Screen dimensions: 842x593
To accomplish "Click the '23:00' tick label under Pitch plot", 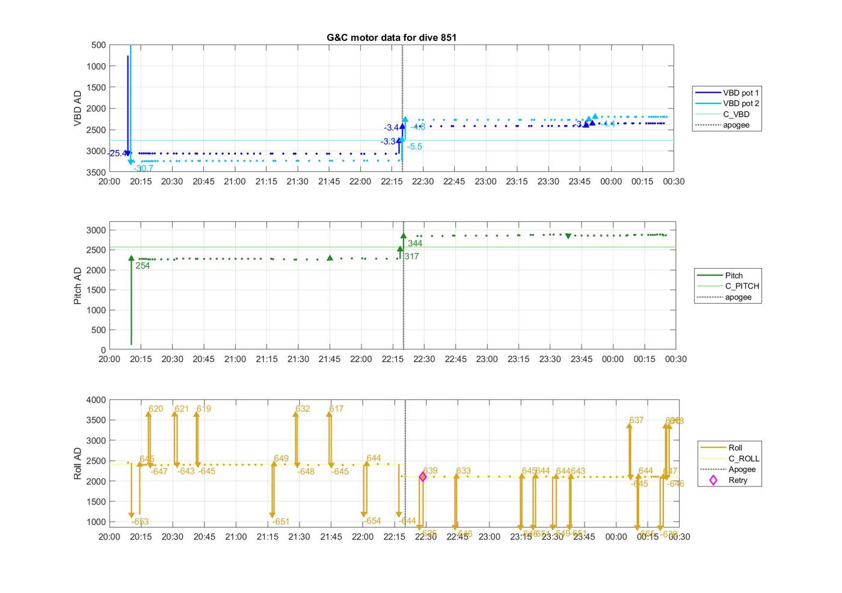I will tap(487, 359).
